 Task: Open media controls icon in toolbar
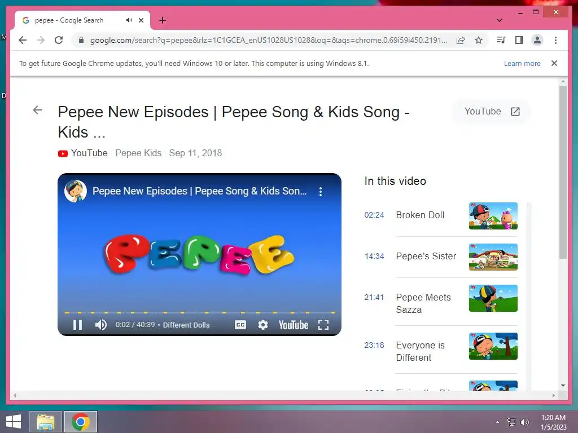[501, 40]
